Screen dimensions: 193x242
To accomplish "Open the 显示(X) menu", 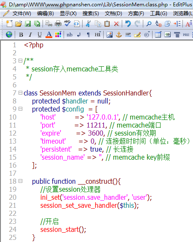I will click(68, 14).
